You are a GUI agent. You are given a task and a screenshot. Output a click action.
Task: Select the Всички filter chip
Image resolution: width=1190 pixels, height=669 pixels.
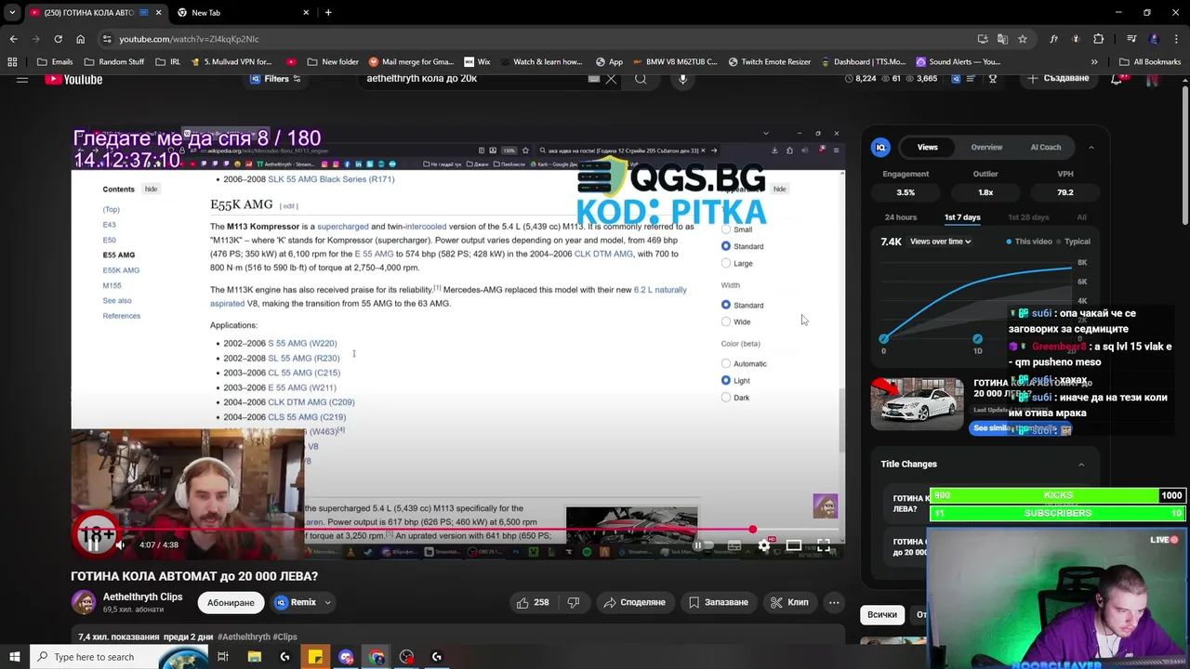pos(881,614)
